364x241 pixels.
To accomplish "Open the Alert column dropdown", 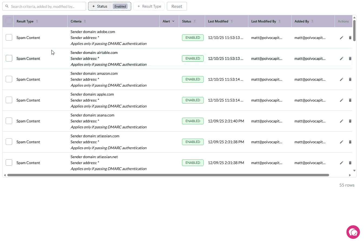I will (173, 21).
